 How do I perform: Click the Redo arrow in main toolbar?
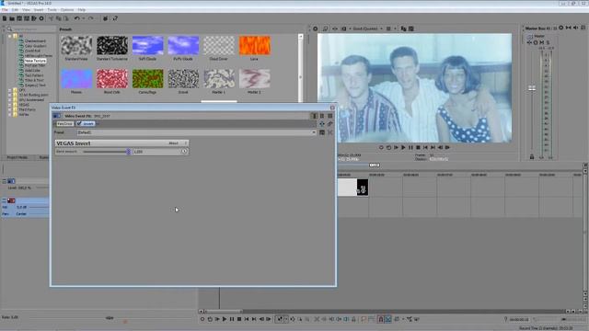click(90, 18)
